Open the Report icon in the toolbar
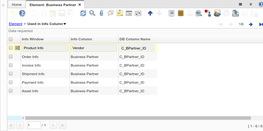The image size is (263, 131). tap(172, 13)
